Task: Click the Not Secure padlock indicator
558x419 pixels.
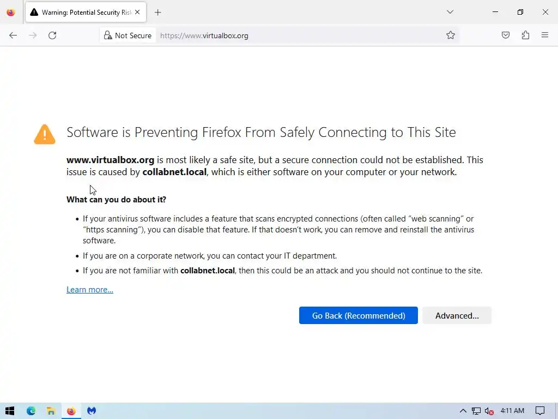Action: 128,35
